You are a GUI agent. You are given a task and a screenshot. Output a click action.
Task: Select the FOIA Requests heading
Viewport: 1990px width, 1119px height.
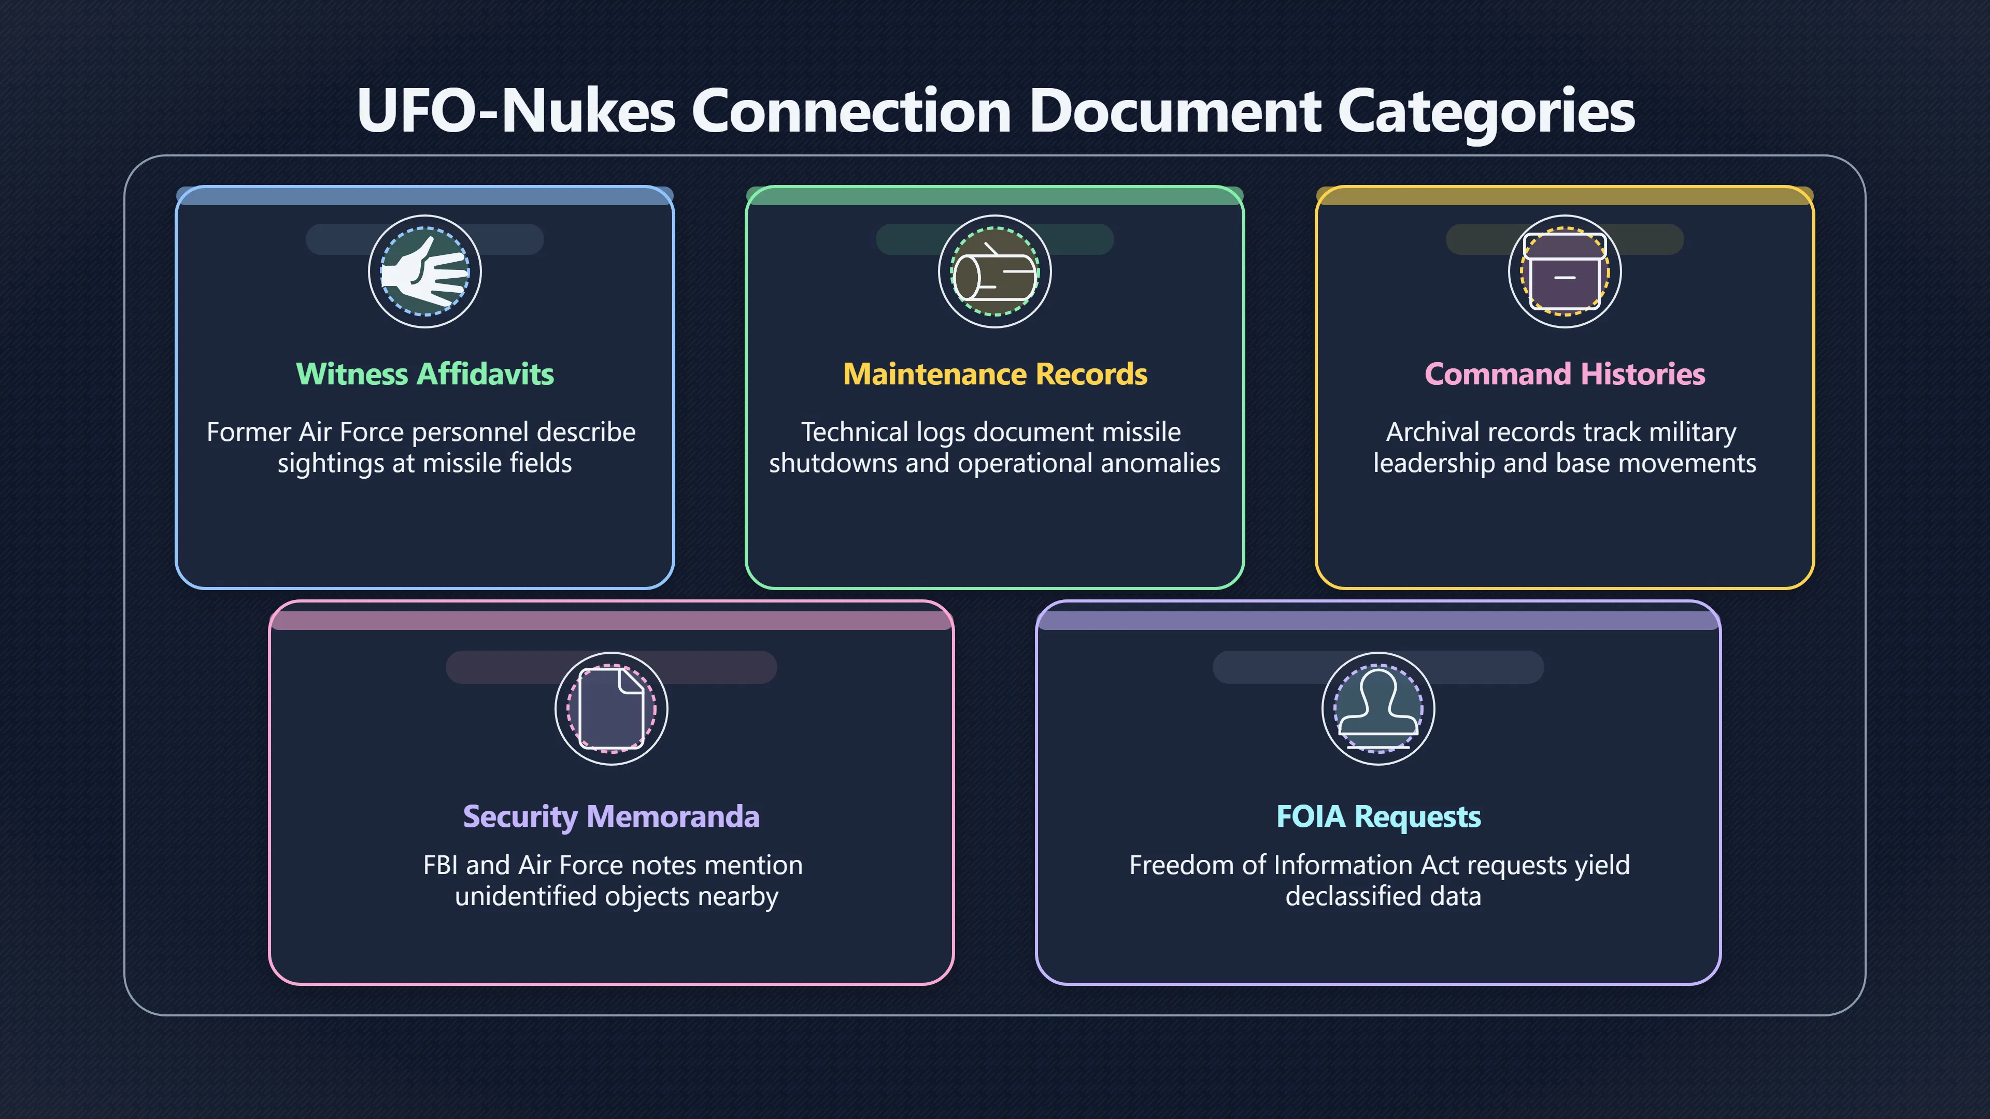(x=1378, y=817)
